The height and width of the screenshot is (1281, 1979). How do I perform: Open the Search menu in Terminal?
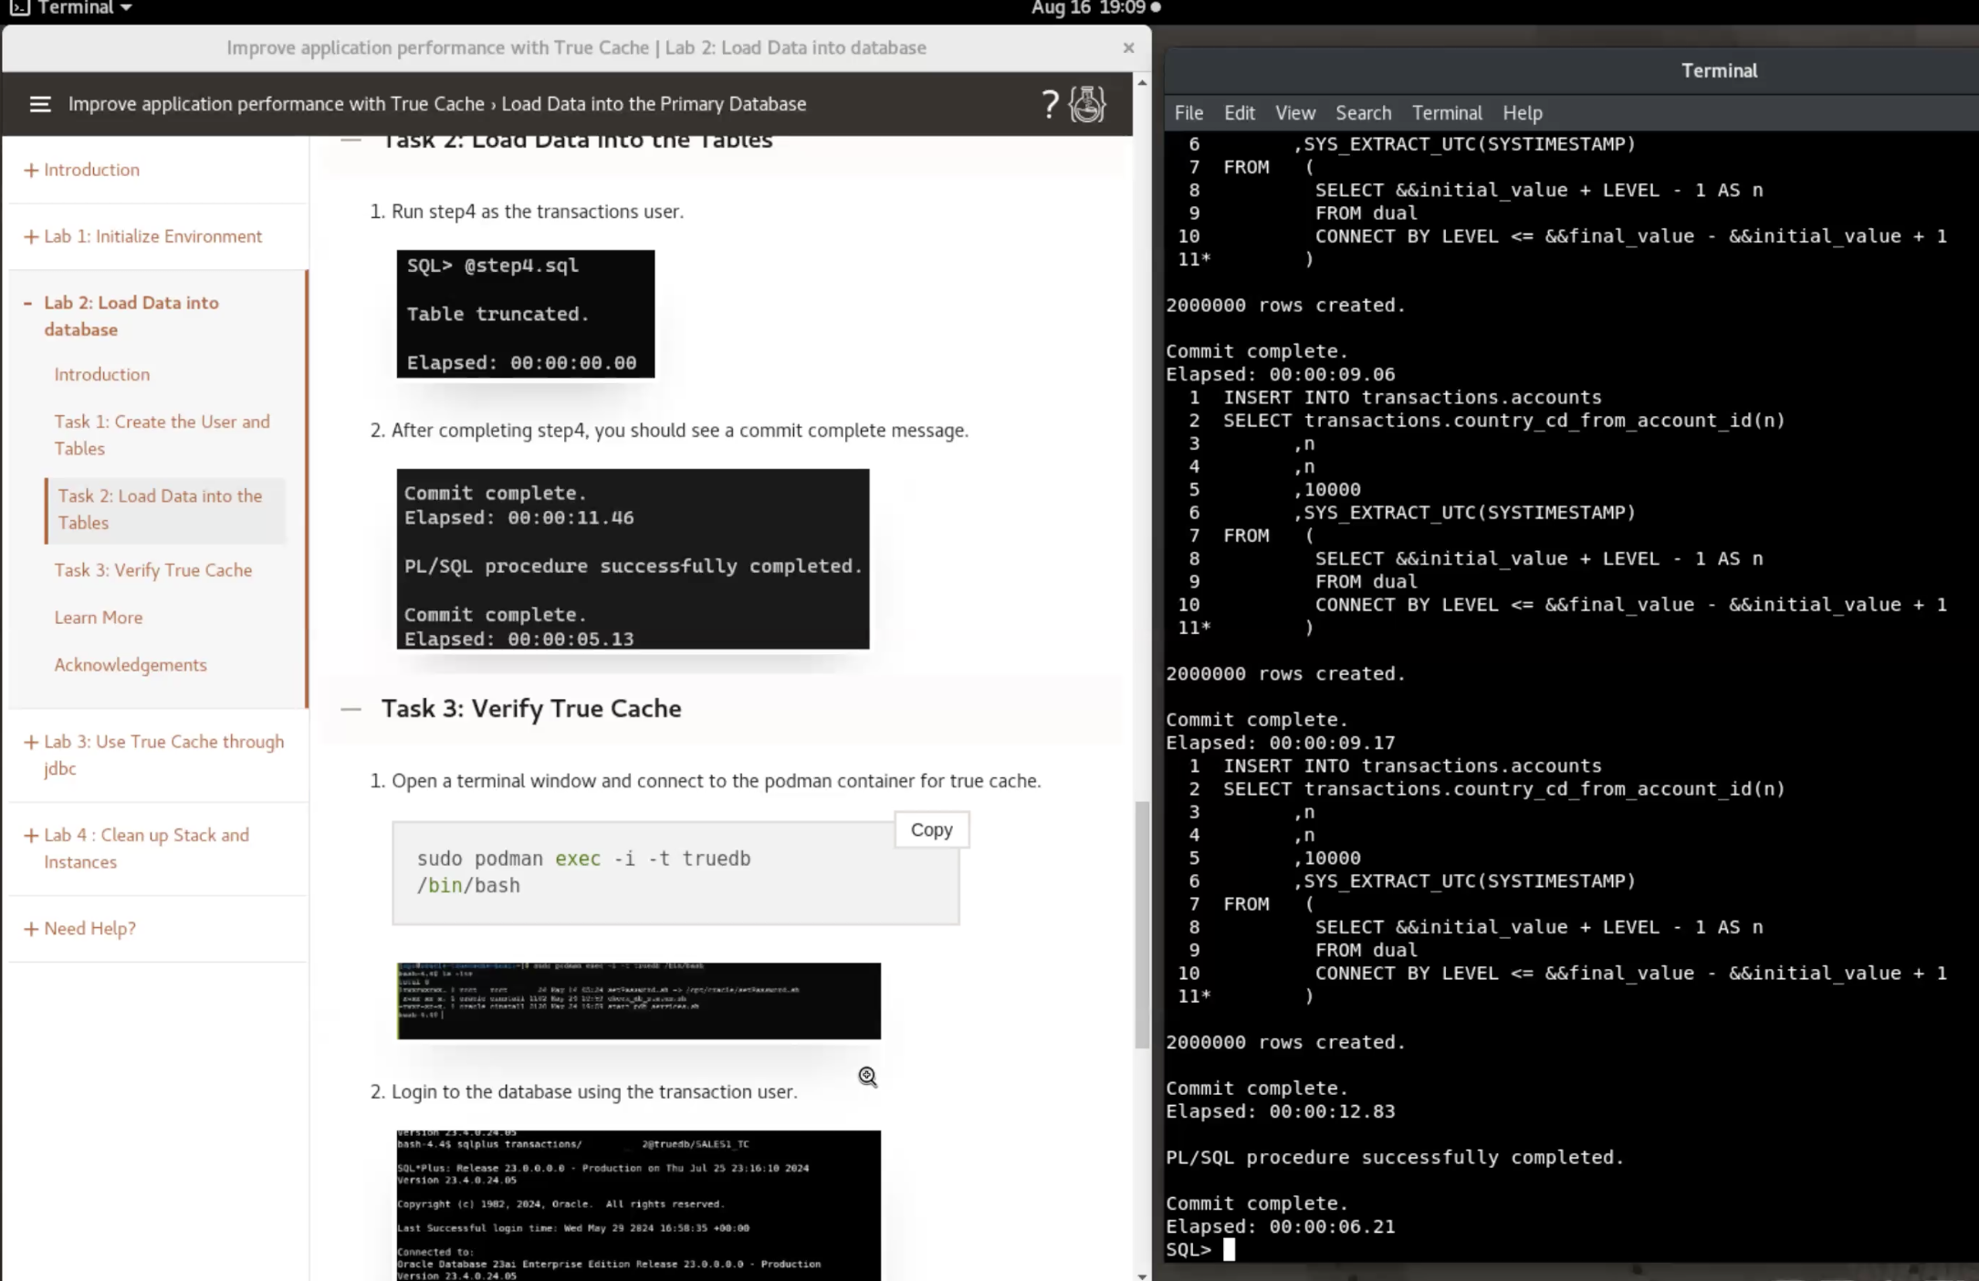tap(1362, 112)
